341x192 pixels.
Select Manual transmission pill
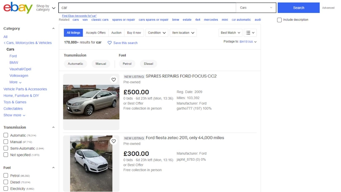pos(101,64)
